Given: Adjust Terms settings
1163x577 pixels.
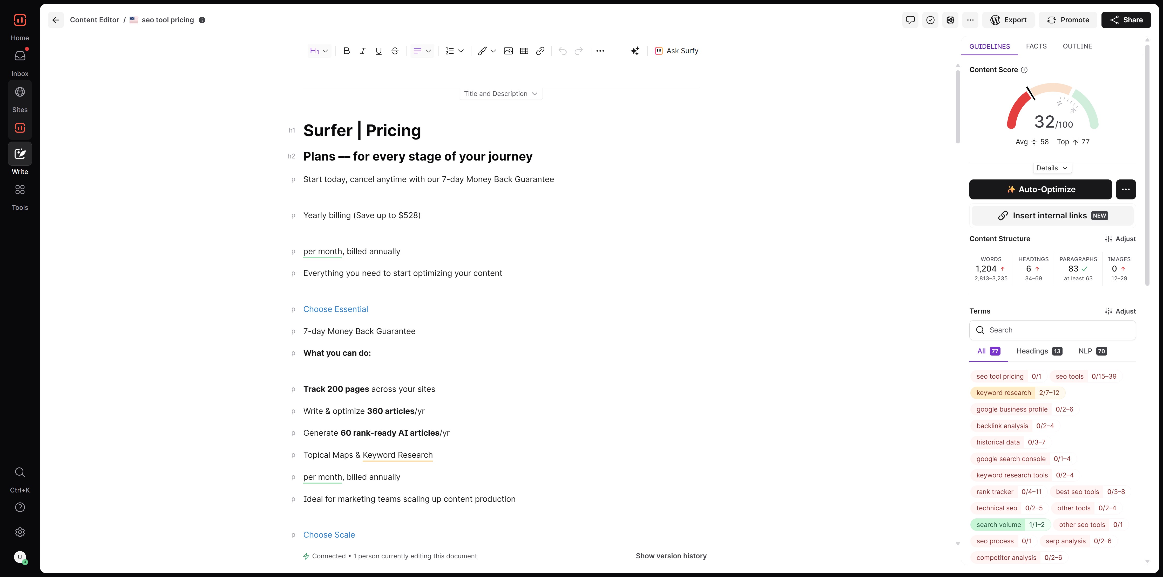Looking at the screenshot, I should [1120, 311].
